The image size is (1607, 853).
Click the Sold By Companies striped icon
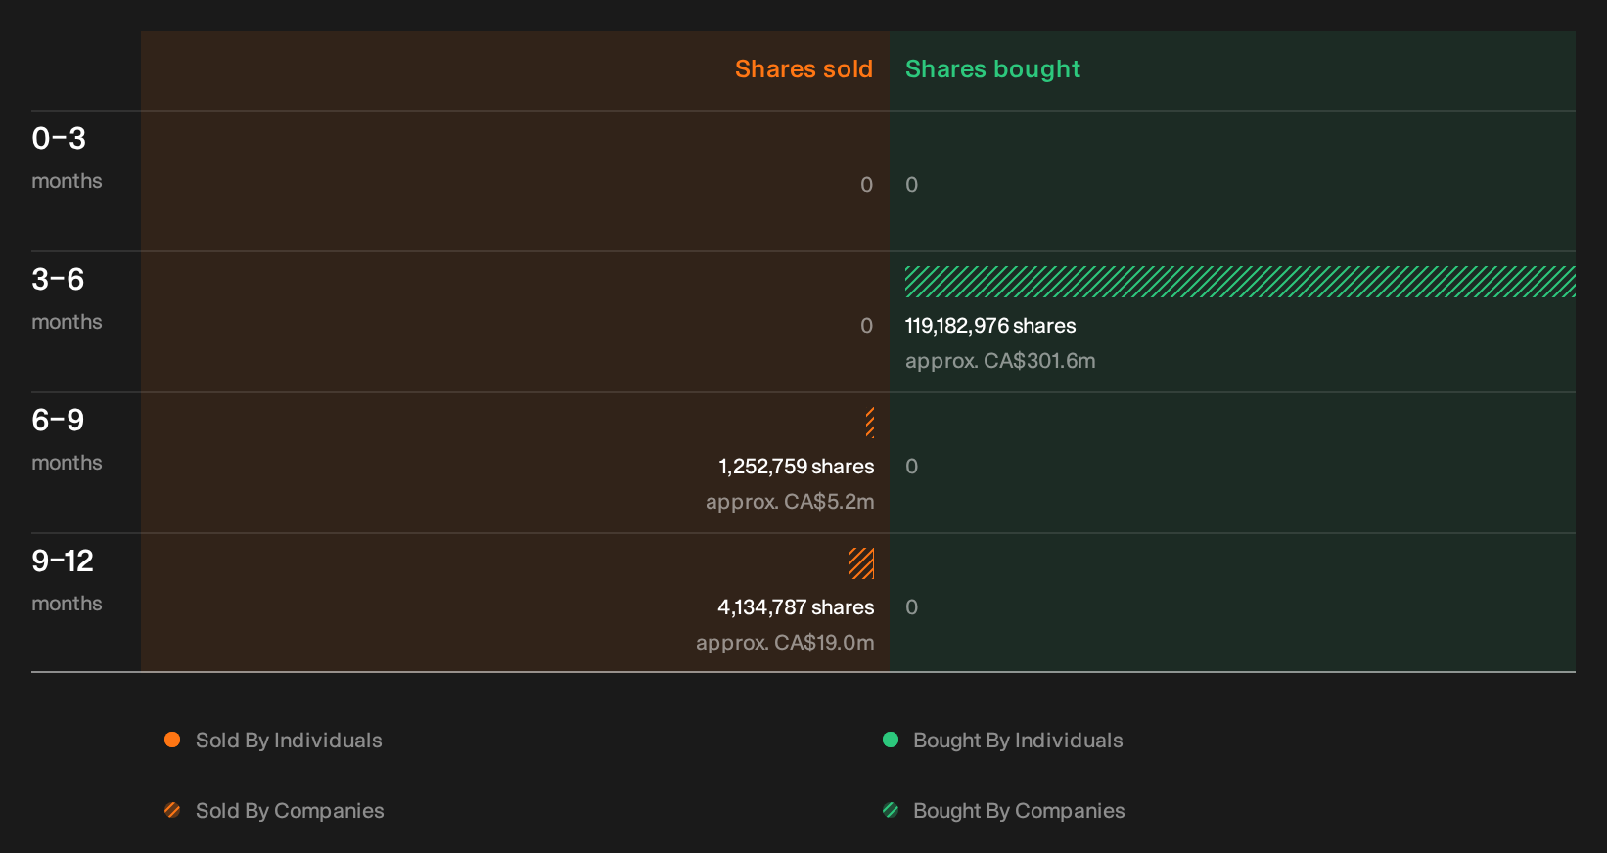tap(172, 810)
